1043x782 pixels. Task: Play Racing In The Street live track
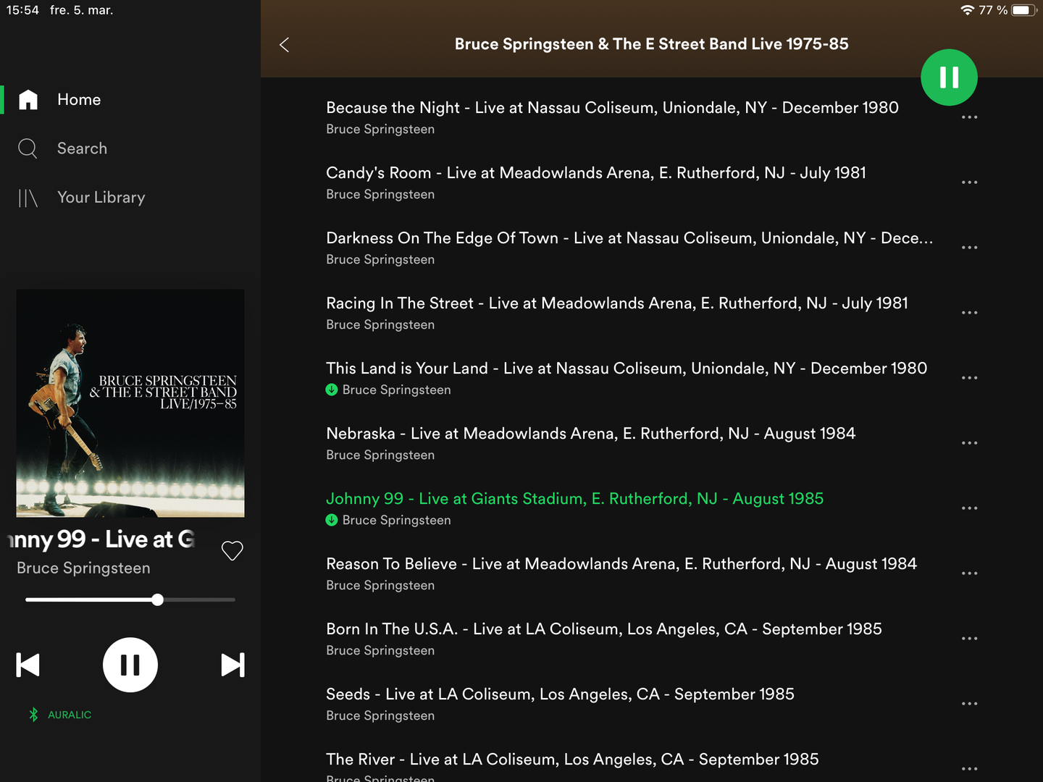617,313
